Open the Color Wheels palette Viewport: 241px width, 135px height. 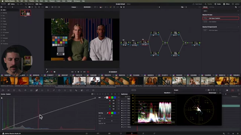point(14,90)
